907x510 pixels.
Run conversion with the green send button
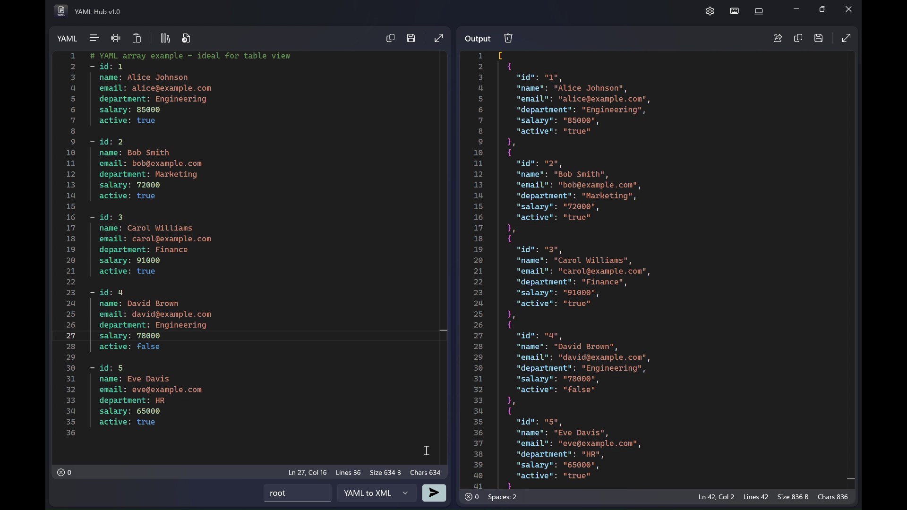coord(434,493)
